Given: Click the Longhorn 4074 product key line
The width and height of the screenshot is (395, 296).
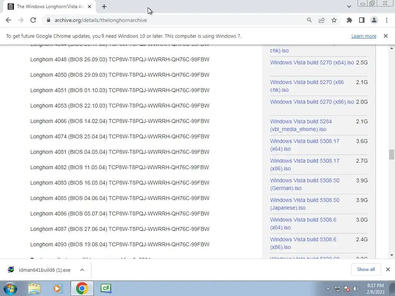Looking at the screenshot, I should (x=120, y=136).
